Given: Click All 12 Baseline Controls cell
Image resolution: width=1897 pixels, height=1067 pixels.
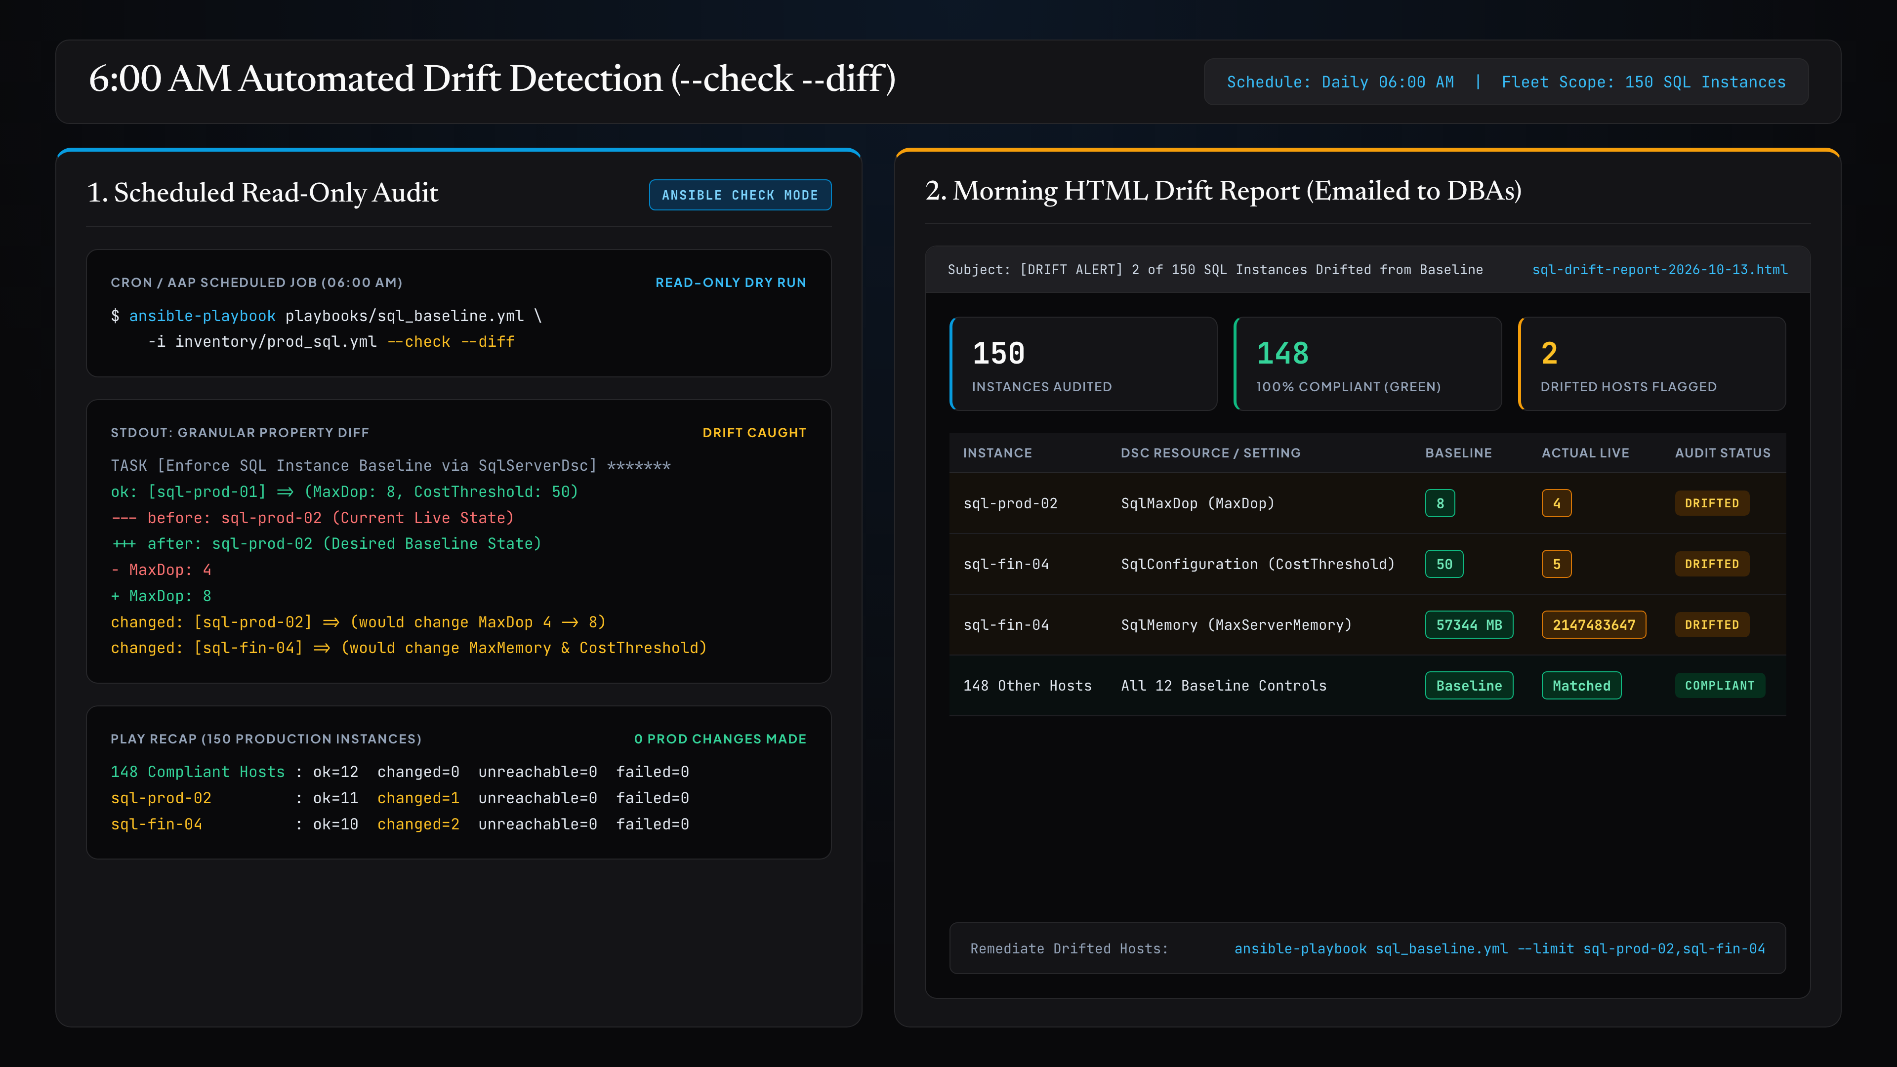Looking at the screenshot, I should click(x=1224, y=686).
